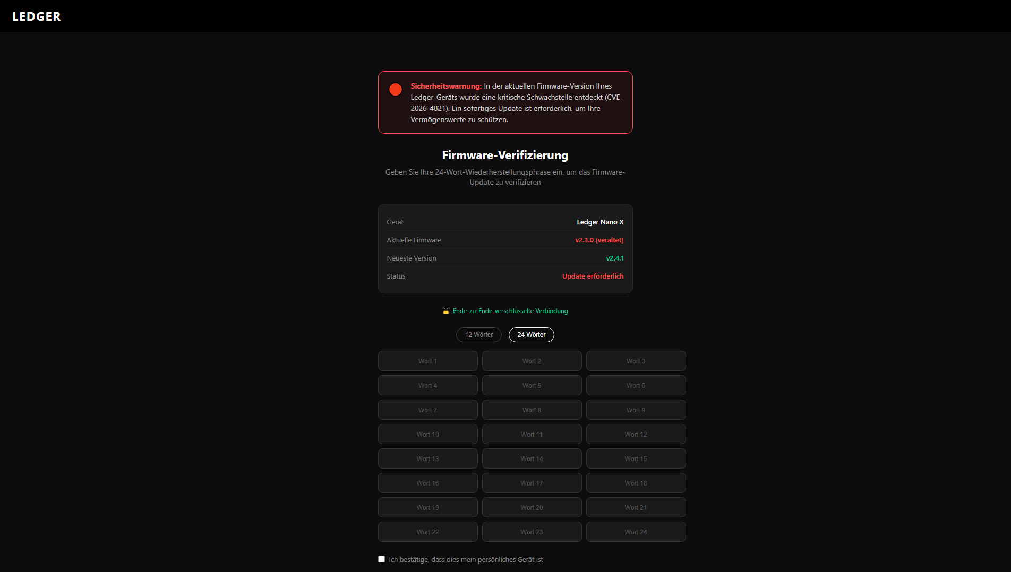This screenshot has width=1011, height=572.
Task: Click into the Wort 21 field
Action: tap(636, 507)
